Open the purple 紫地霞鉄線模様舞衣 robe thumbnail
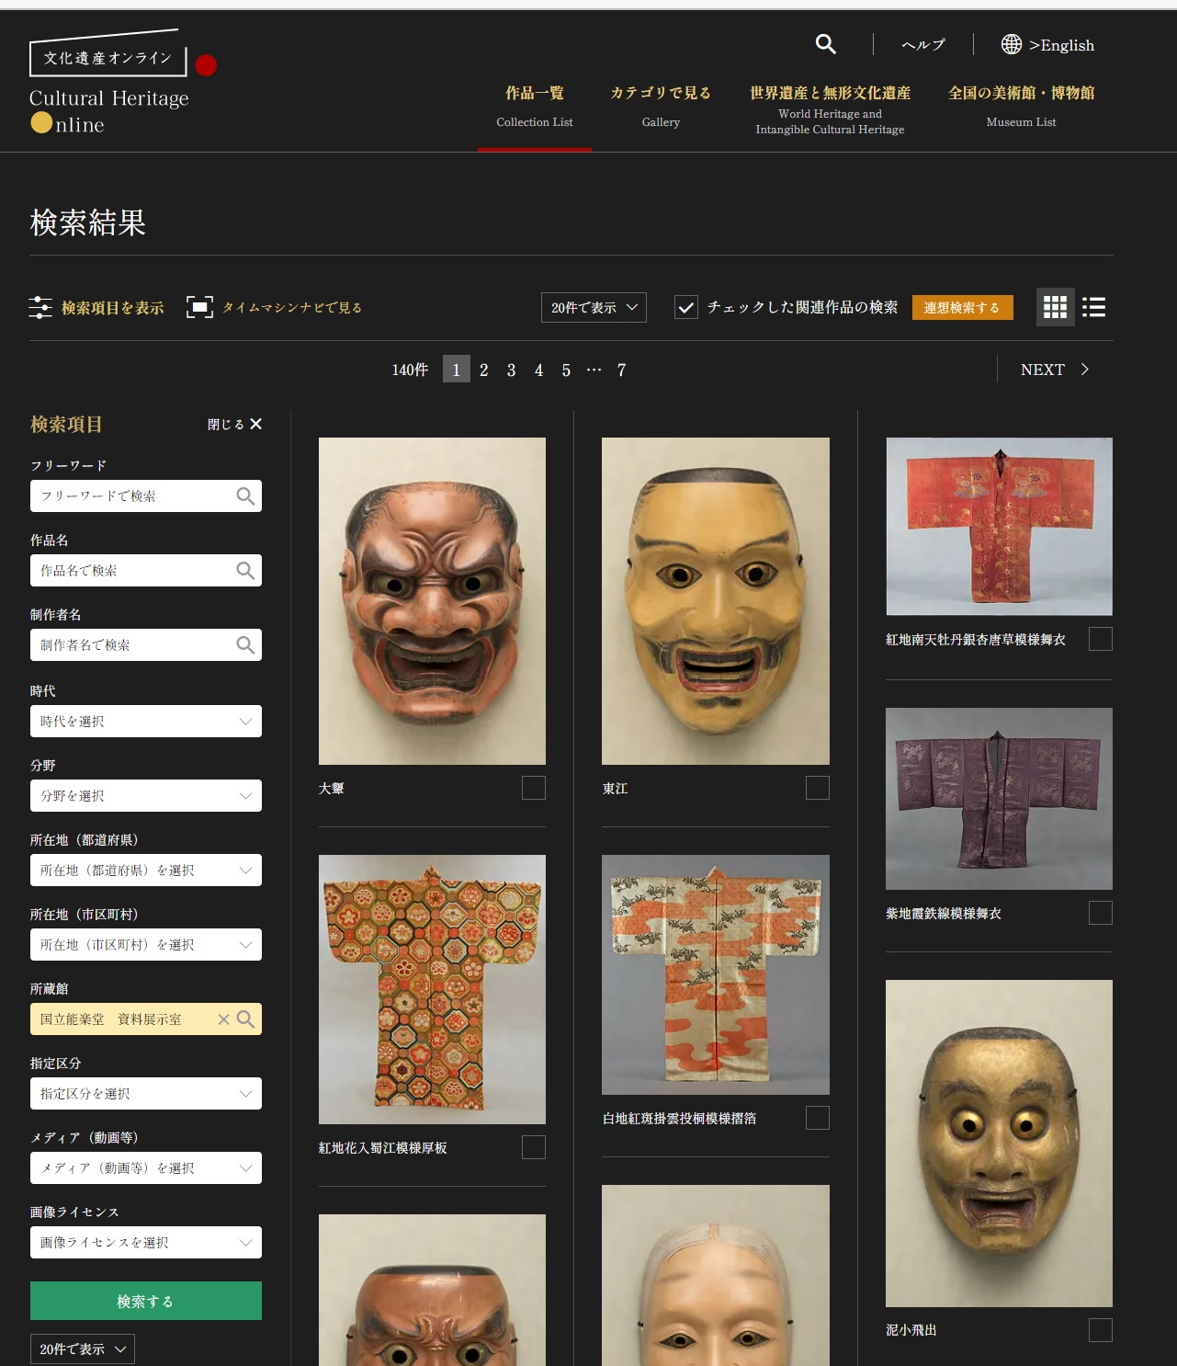1177x1366 pixels. tap(999, 799)
